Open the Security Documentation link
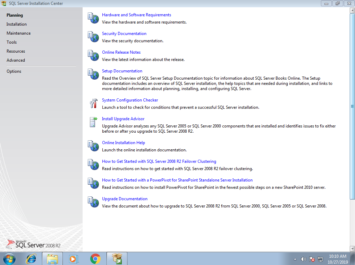This screenshot has height=265, width=355. (124, 34)
